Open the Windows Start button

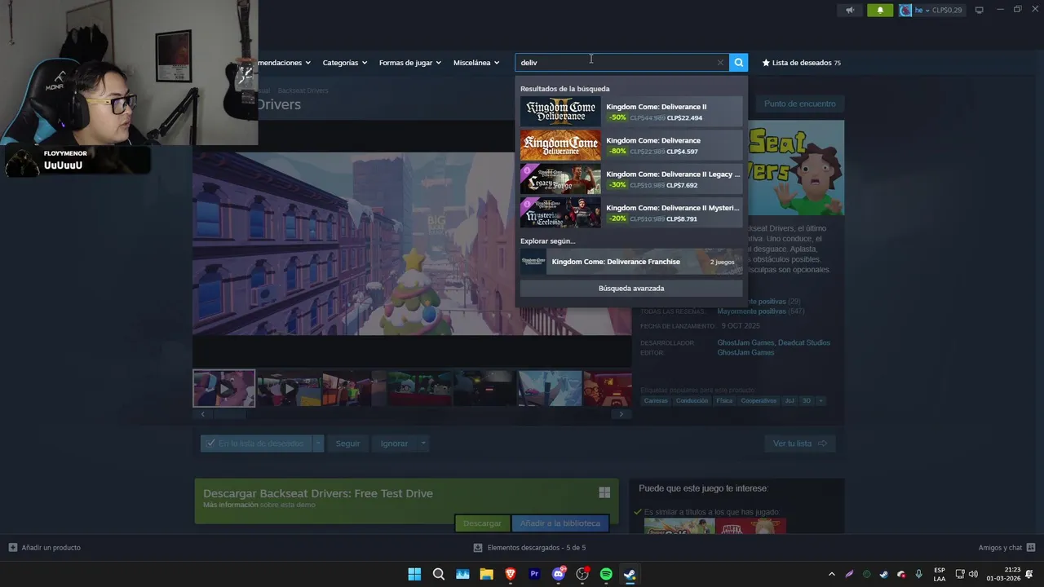coord(414,574)
